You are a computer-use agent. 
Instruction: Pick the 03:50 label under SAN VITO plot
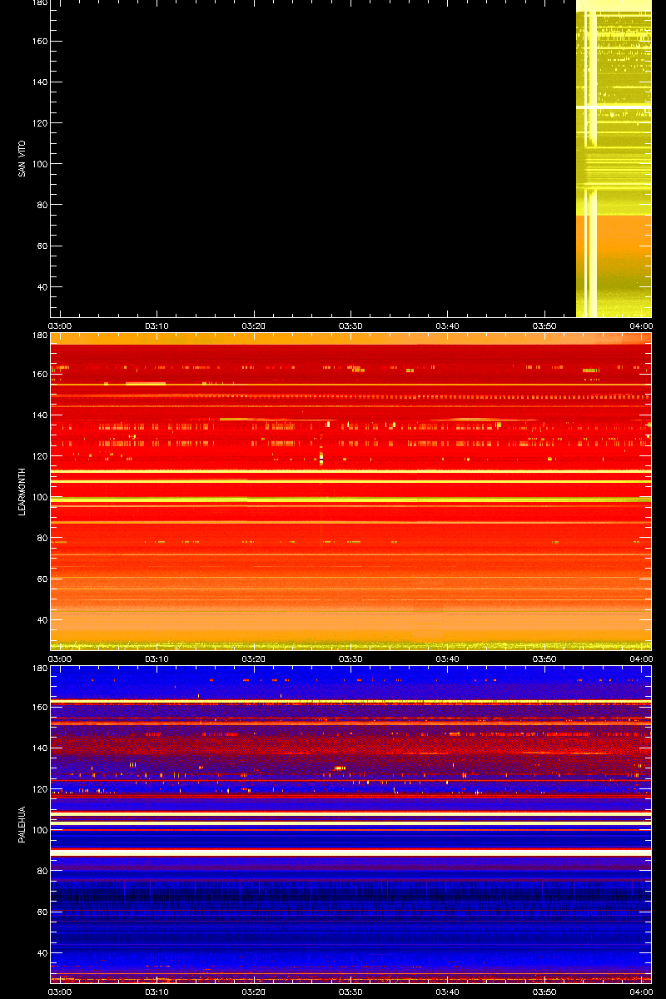coord(545,326)
